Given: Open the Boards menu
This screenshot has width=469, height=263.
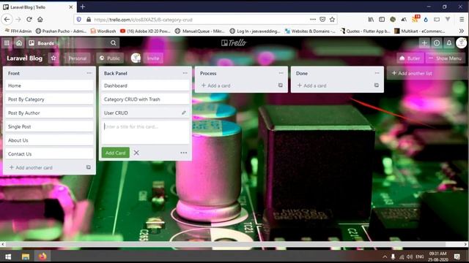Looking at the screenshot, I should 42,43.
